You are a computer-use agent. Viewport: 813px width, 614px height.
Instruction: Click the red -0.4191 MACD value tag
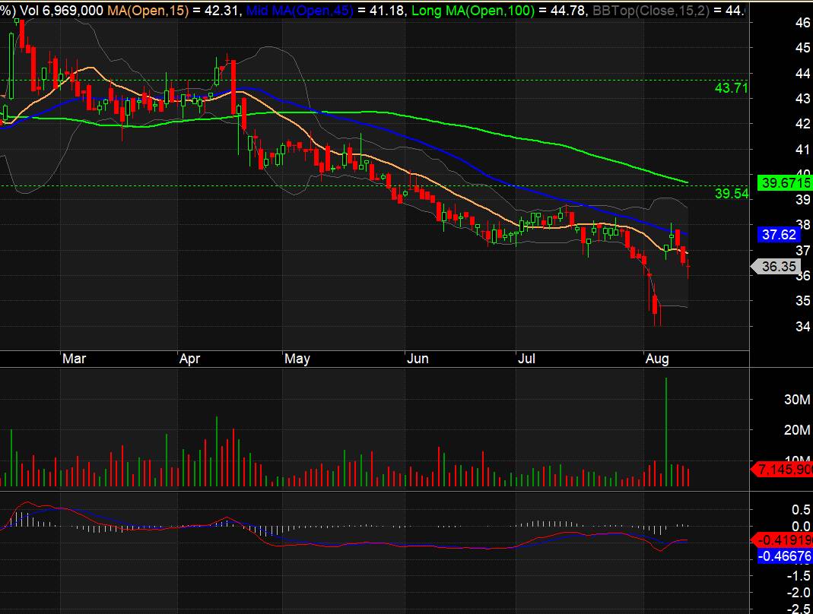(782, 540)
